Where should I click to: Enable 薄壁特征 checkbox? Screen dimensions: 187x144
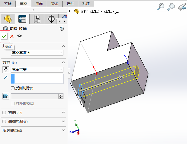tap(4, 121)
